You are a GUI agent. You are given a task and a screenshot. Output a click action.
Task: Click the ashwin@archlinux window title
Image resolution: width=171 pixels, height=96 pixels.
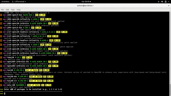[85, 5]
